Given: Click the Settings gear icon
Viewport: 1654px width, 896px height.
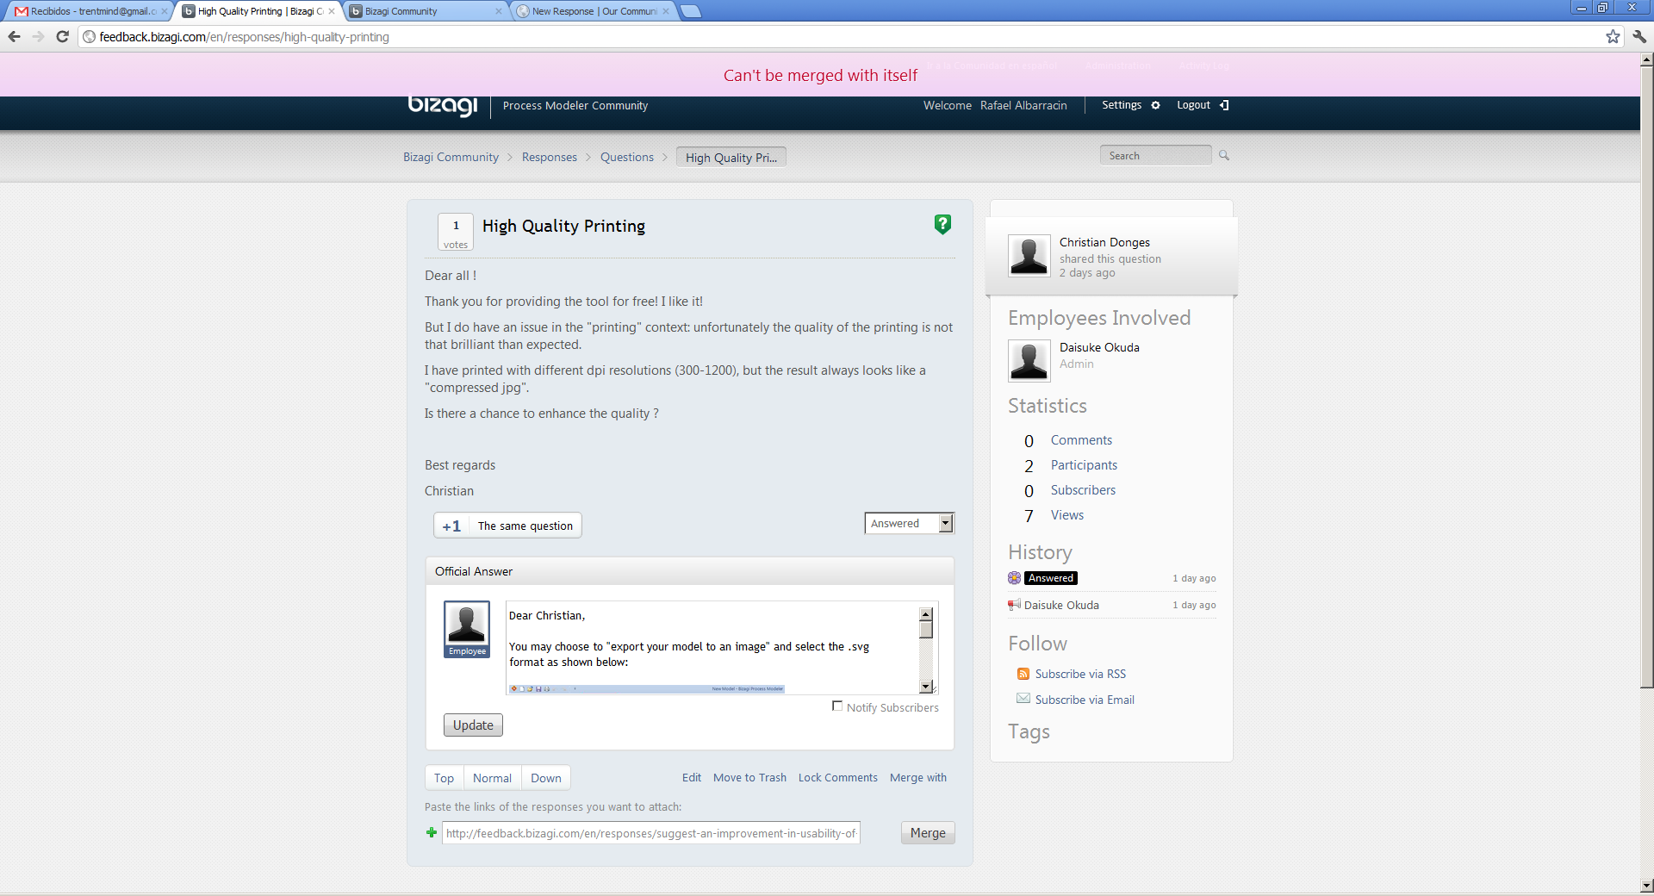Looking at the screenshot, I should click(x=1155, y=105).
